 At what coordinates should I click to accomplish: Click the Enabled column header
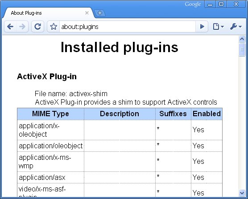coord(207,114)
